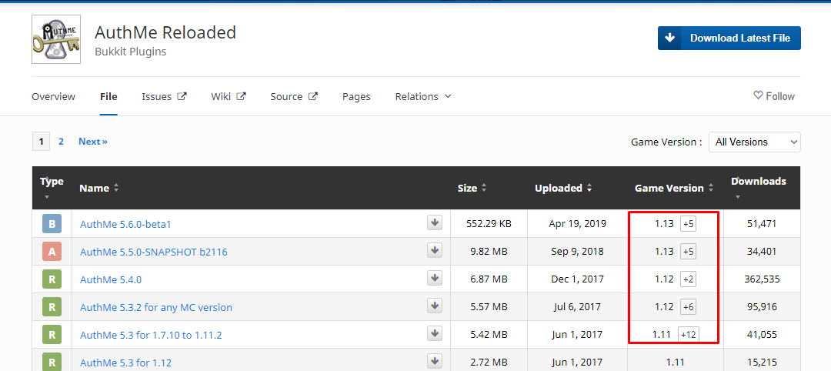Open AuthMe 5.6.0-beta1 file link

click(125, 224)
